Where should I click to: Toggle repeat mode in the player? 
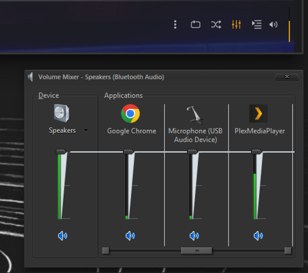[196, 25]
